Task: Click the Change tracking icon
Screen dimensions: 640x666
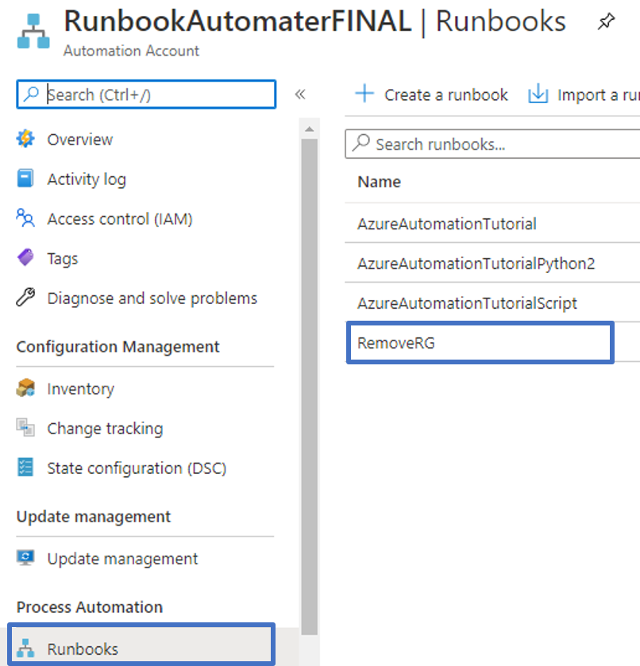Action: coord(25,427)
